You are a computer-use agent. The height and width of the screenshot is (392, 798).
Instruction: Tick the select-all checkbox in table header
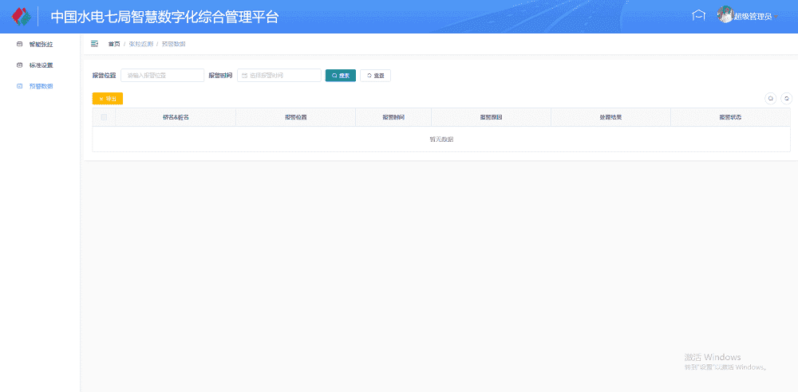click(104, 117)
